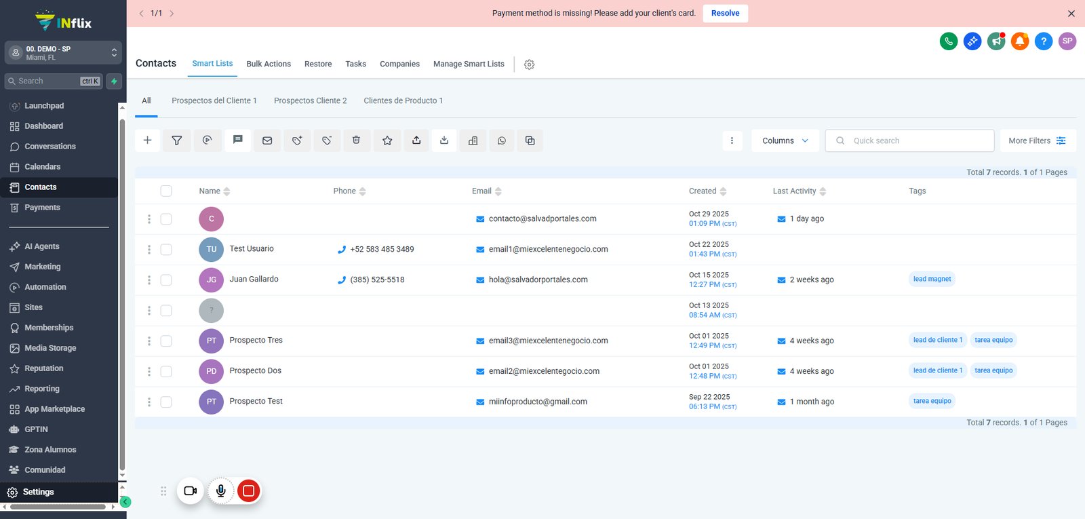1085x519 pixels.
Task: Open the hola@salvadorportales.com email link
Action: click(538, 280)
